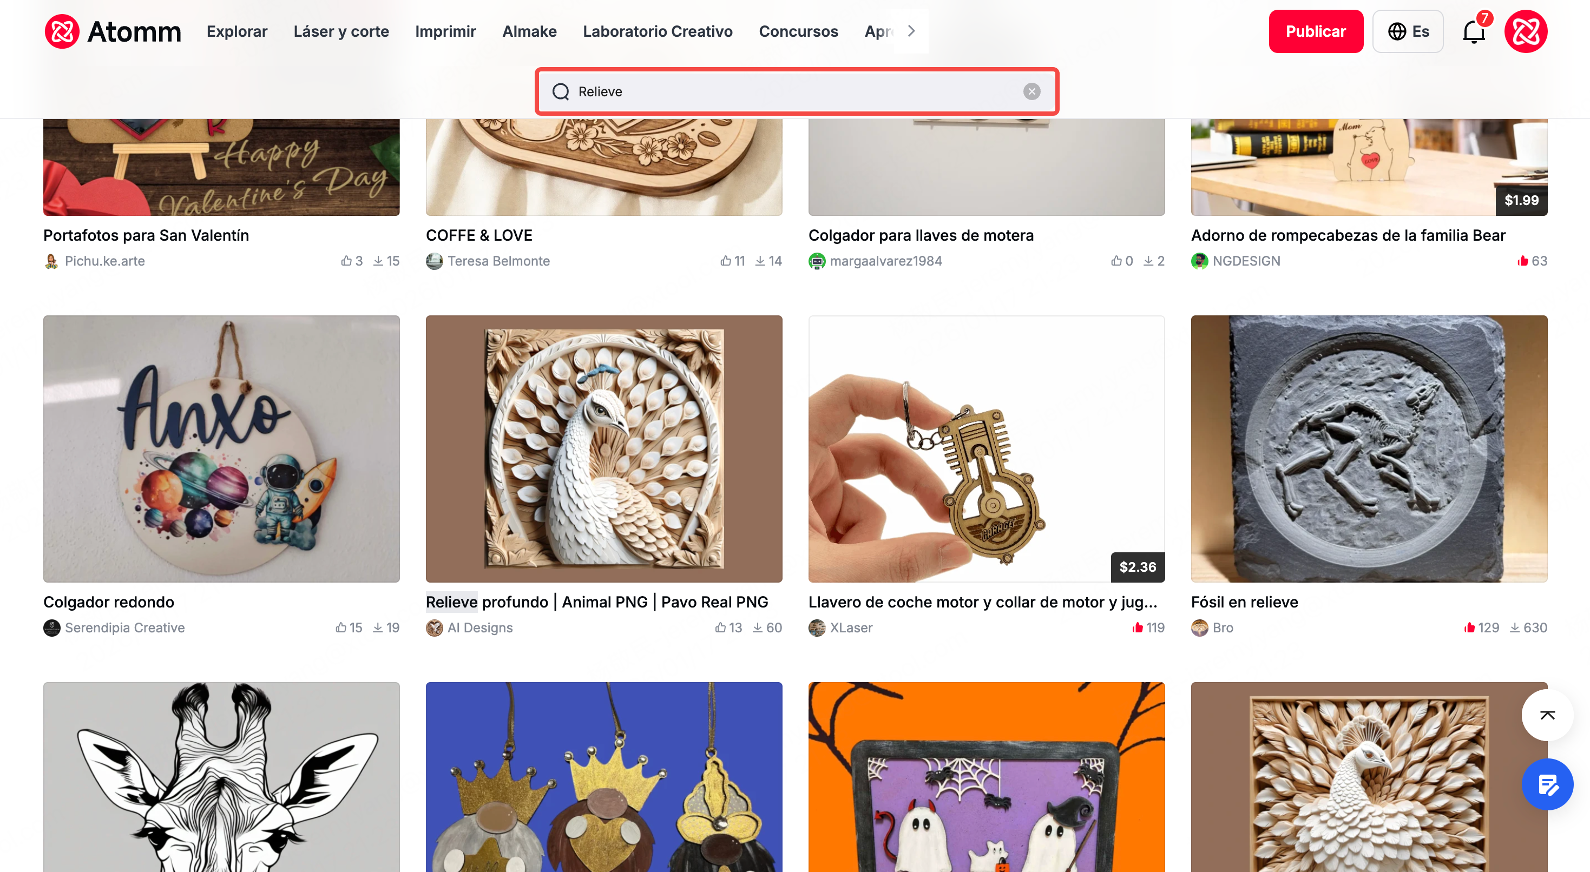
Task: Open the notifications bell
Action: (1473, 31)
